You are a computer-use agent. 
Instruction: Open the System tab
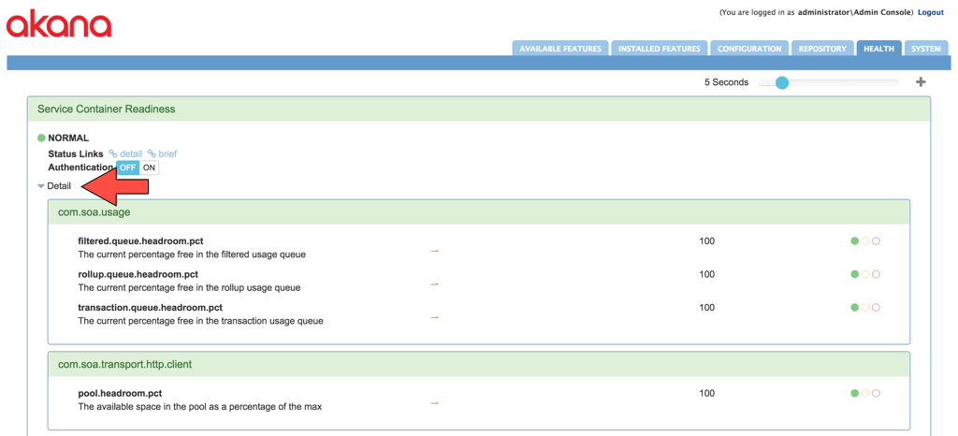(x=926, y=49)
